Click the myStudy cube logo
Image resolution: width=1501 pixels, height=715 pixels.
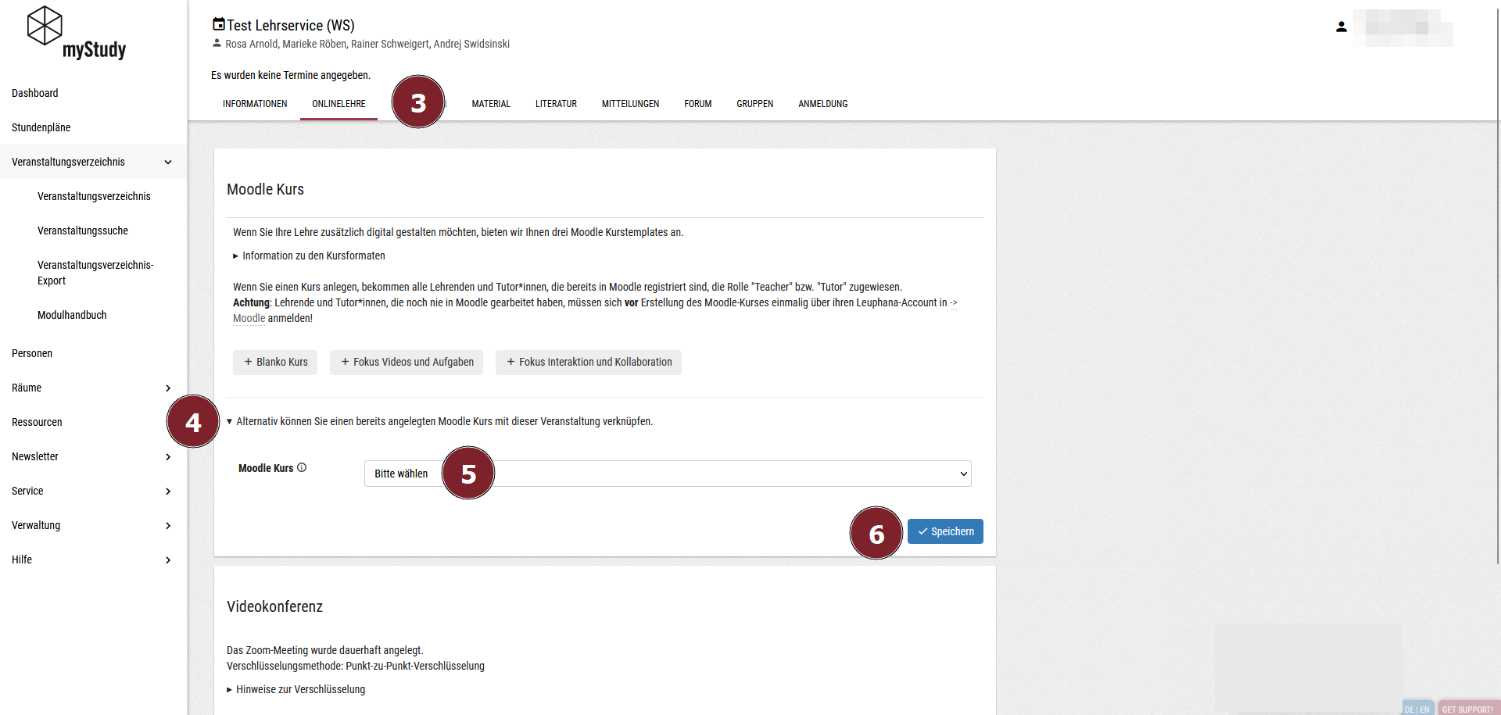coord(45,26)
